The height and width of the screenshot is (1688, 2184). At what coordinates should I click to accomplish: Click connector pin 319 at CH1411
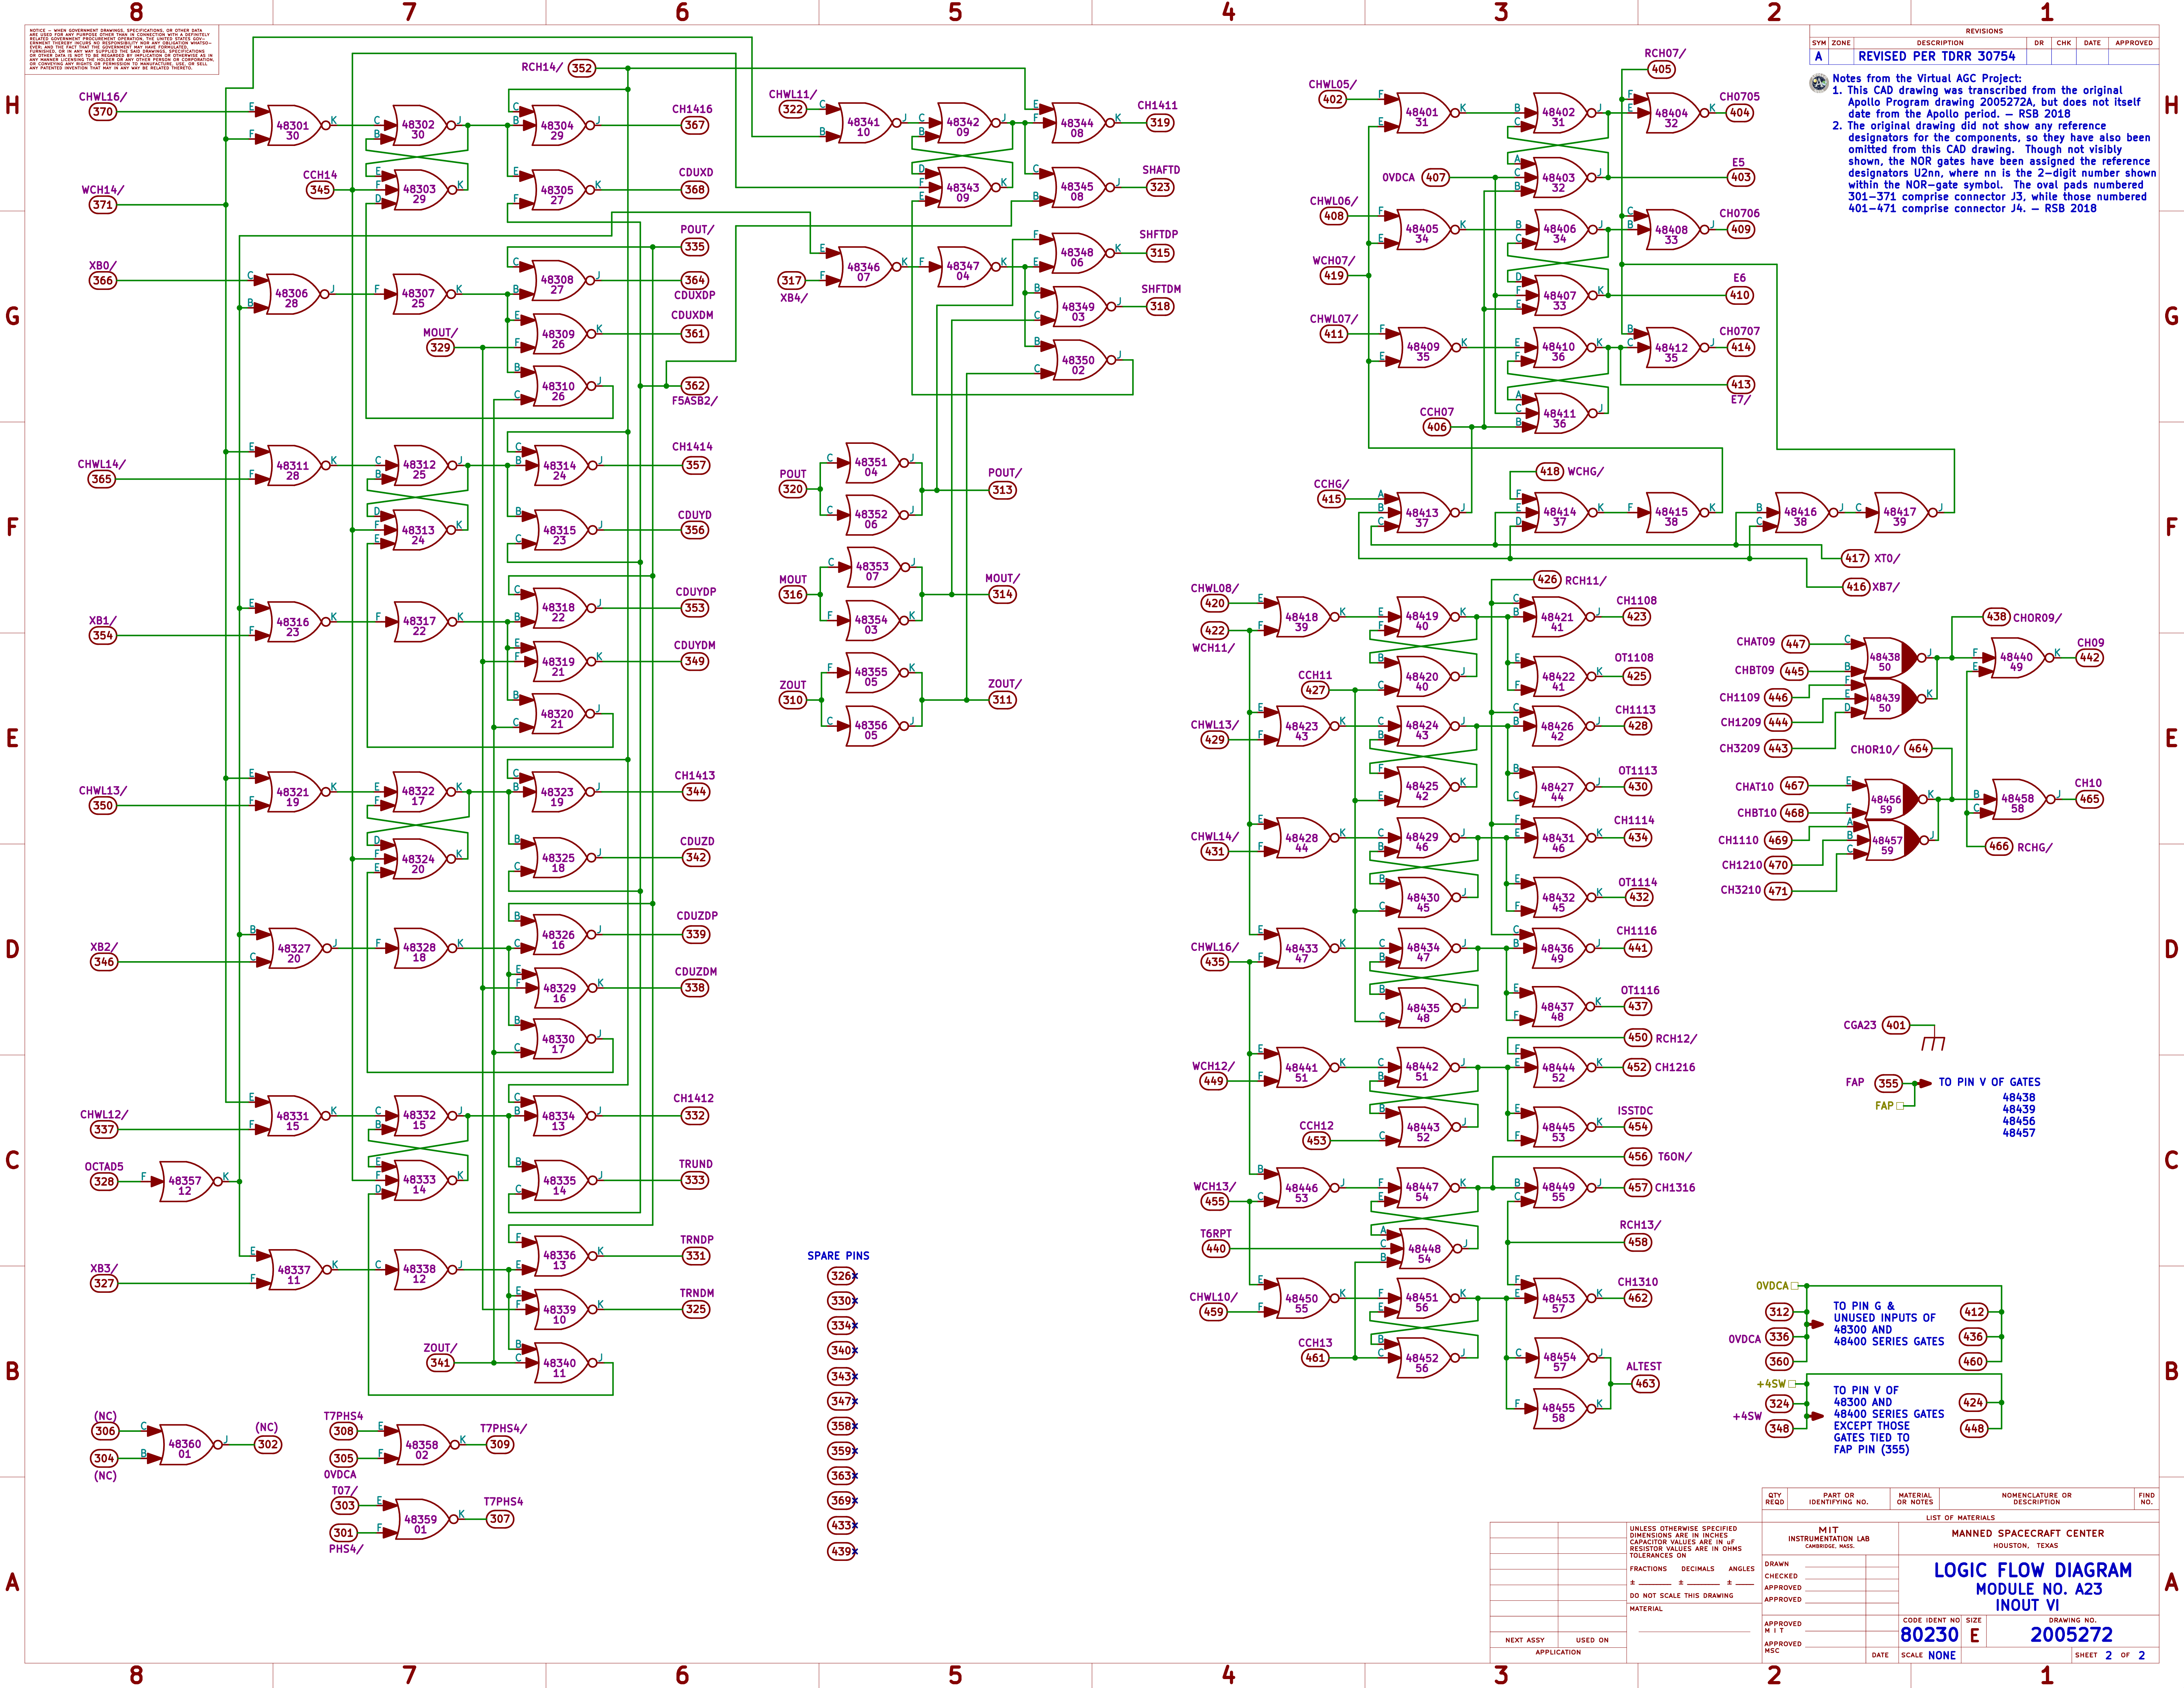click(1160, 123)
